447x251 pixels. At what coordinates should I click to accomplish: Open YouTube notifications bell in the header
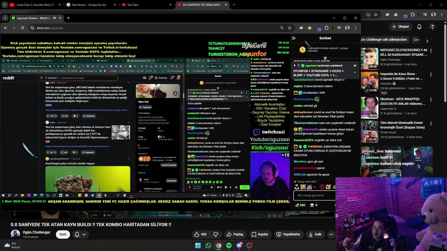pos(419,27)
